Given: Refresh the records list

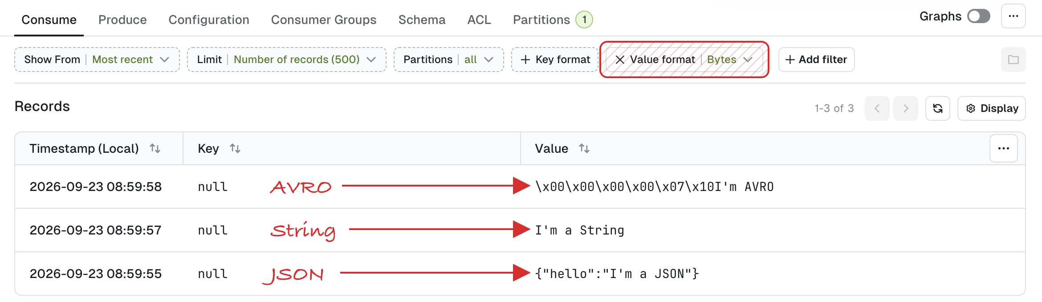Looking at the screenshot, I should coord(938,108).
